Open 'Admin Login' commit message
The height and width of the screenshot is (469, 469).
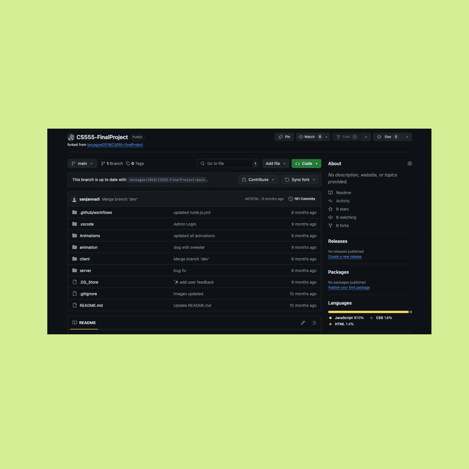pos(185,224)
